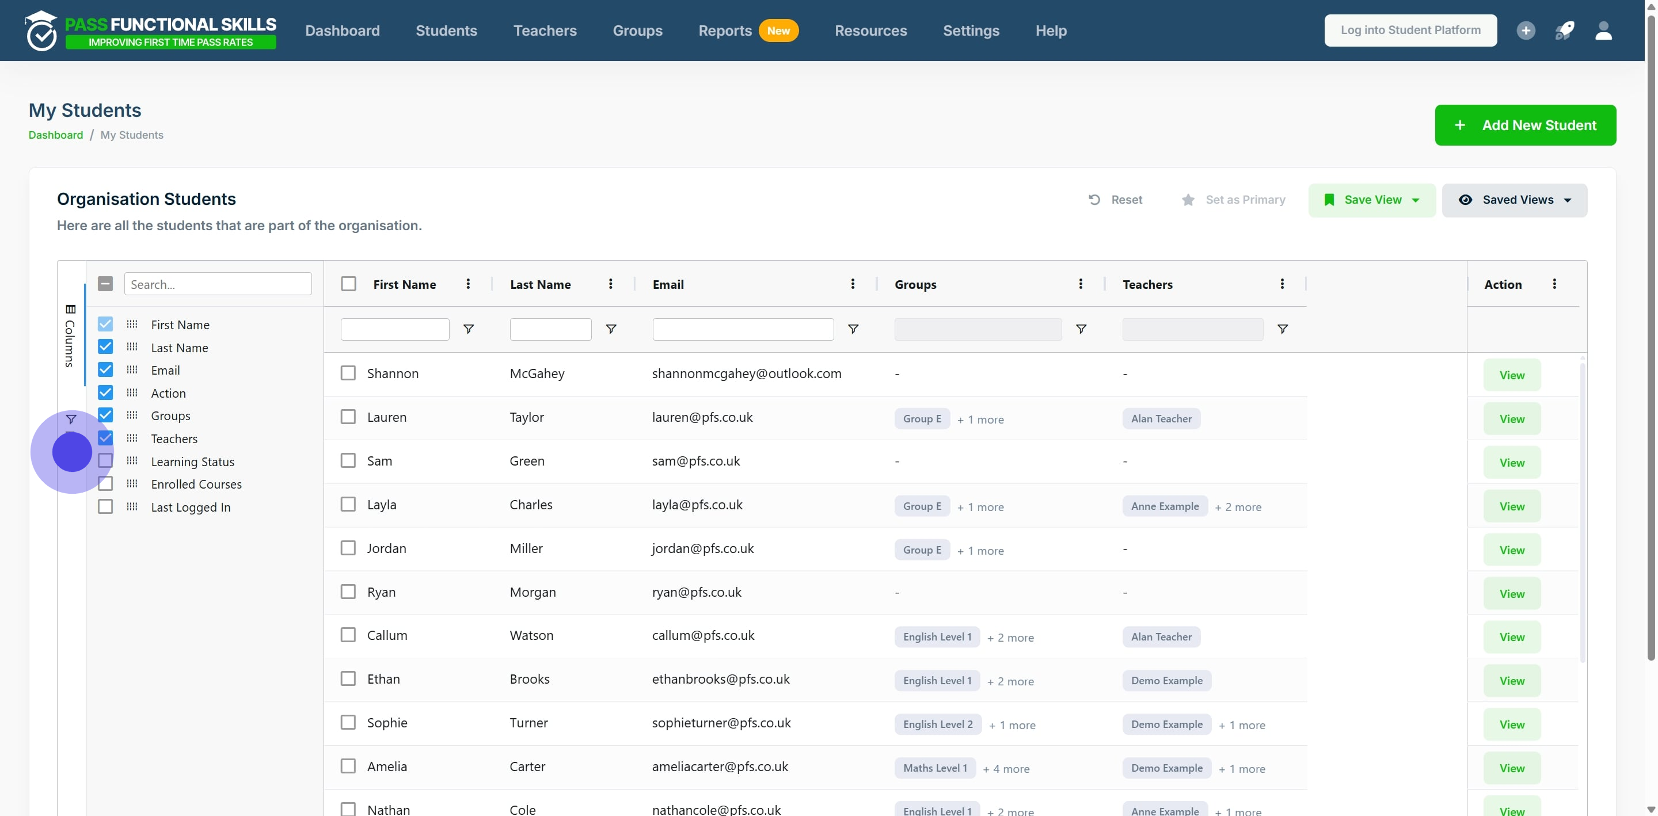Click View button for Ethan Brooks

point(1511,681)
